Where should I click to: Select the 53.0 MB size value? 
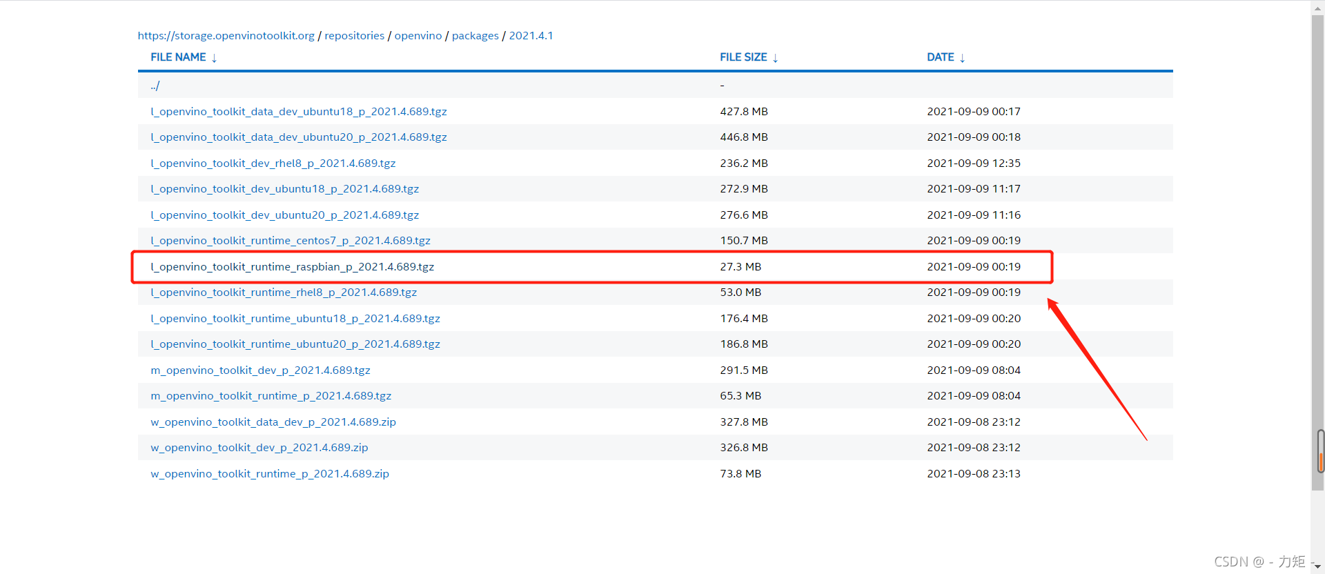740,293
